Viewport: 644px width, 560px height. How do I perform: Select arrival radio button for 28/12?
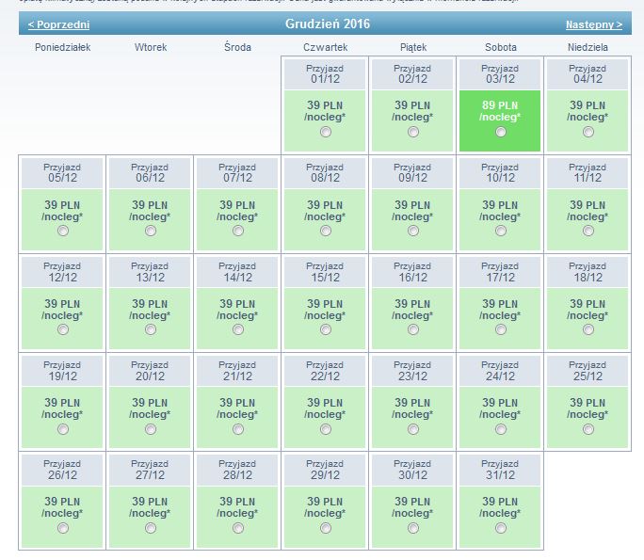click(238, 528)
